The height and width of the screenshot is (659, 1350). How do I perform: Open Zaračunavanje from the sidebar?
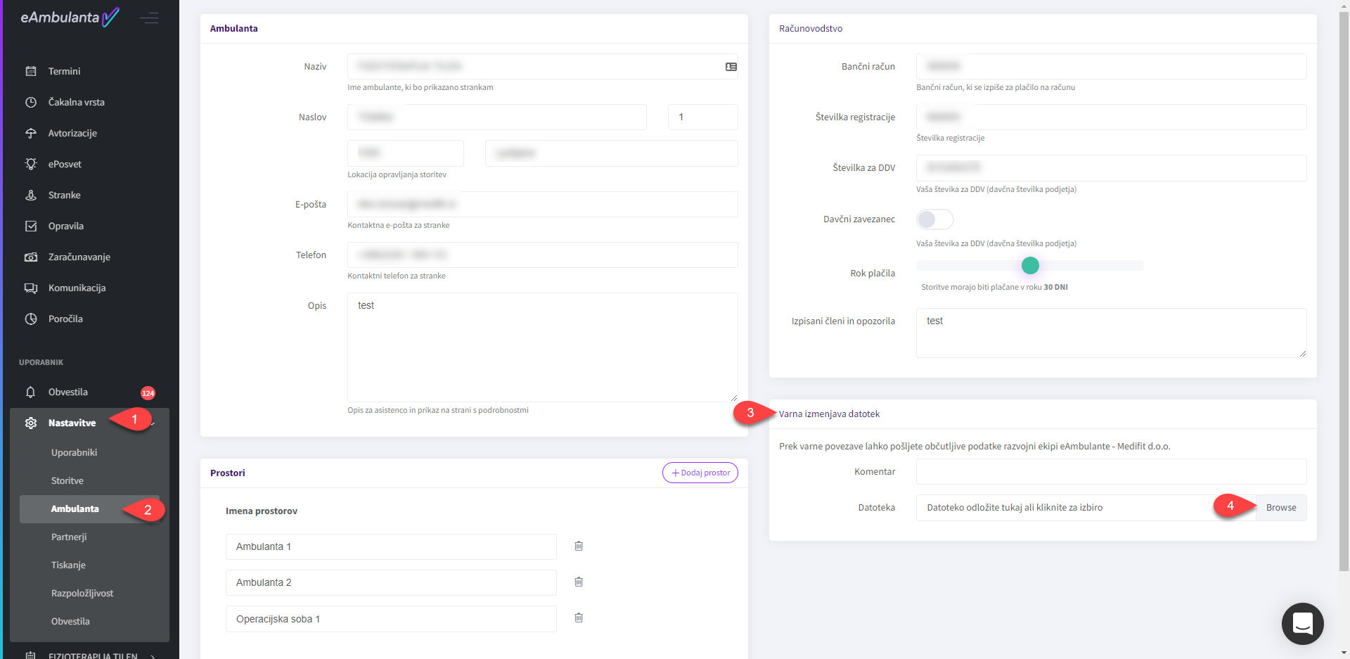tap(79, 257)
